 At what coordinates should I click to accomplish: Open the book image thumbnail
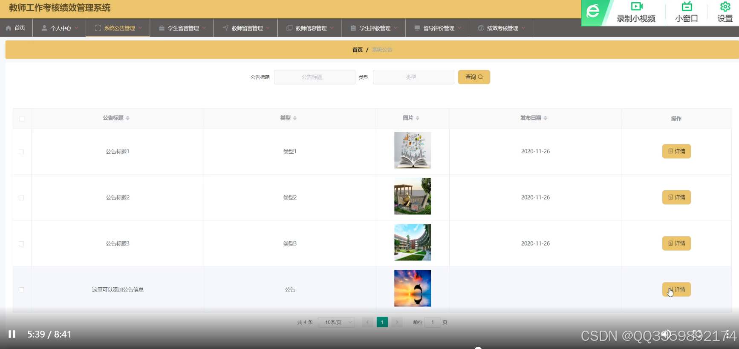tap(413, 150)
